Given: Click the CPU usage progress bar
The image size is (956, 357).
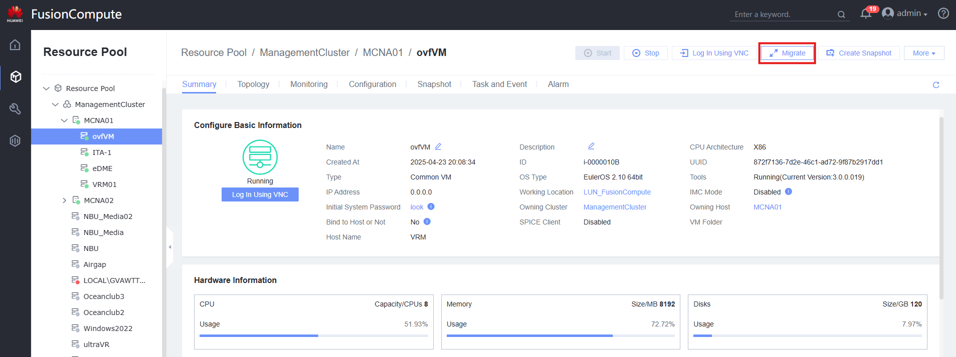Looking at the screenshot, I should coord(314,335).
